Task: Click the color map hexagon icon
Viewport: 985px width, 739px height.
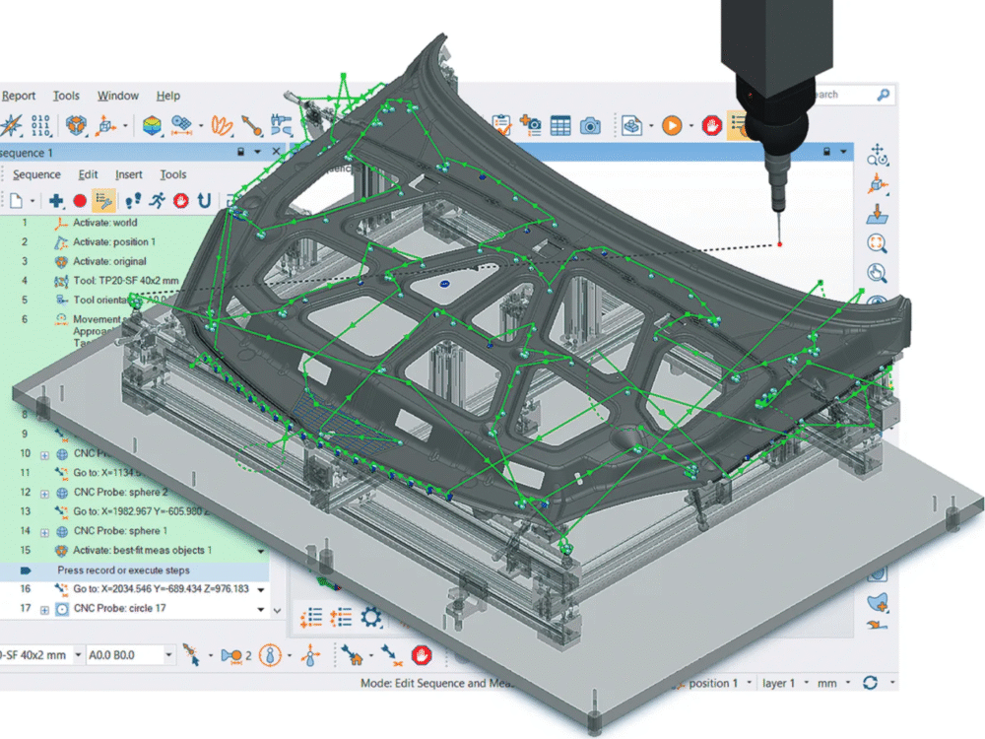Action: point(152,125)
